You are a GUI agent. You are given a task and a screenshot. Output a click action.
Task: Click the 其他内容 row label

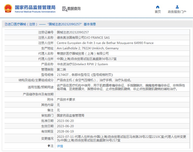[47, 105]
